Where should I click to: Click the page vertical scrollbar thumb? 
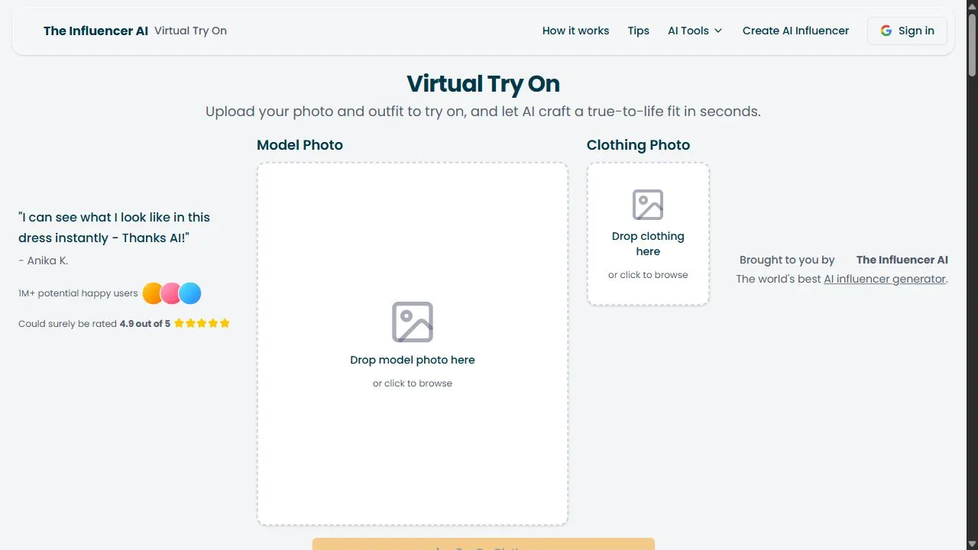[972, 44]
